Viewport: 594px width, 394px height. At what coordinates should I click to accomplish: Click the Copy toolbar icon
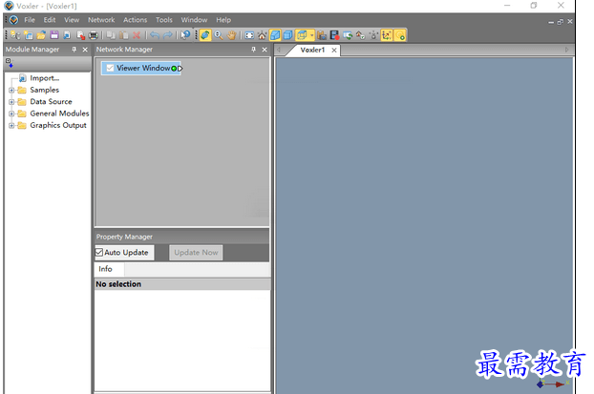pos(111,35)
